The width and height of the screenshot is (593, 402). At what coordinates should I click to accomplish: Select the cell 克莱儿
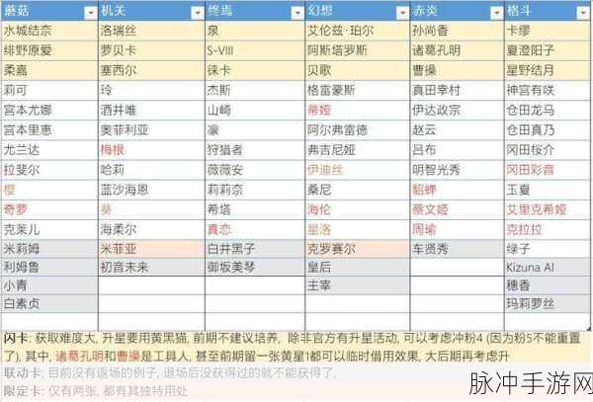tap(49, 229)
